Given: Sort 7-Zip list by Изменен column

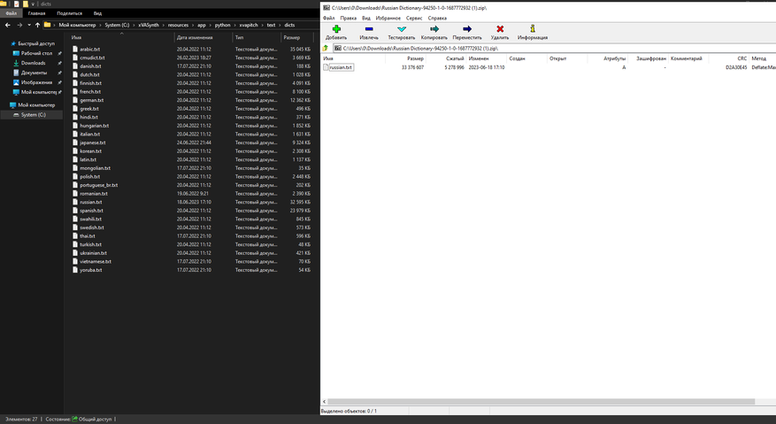Looking at the screenshot, I should (x=479, y=58).
